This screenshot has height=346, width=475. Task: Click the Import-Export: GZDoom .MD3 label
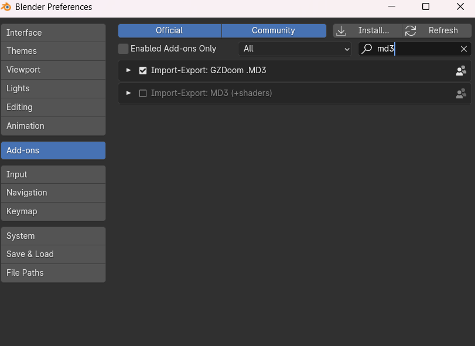click(209, 70)
